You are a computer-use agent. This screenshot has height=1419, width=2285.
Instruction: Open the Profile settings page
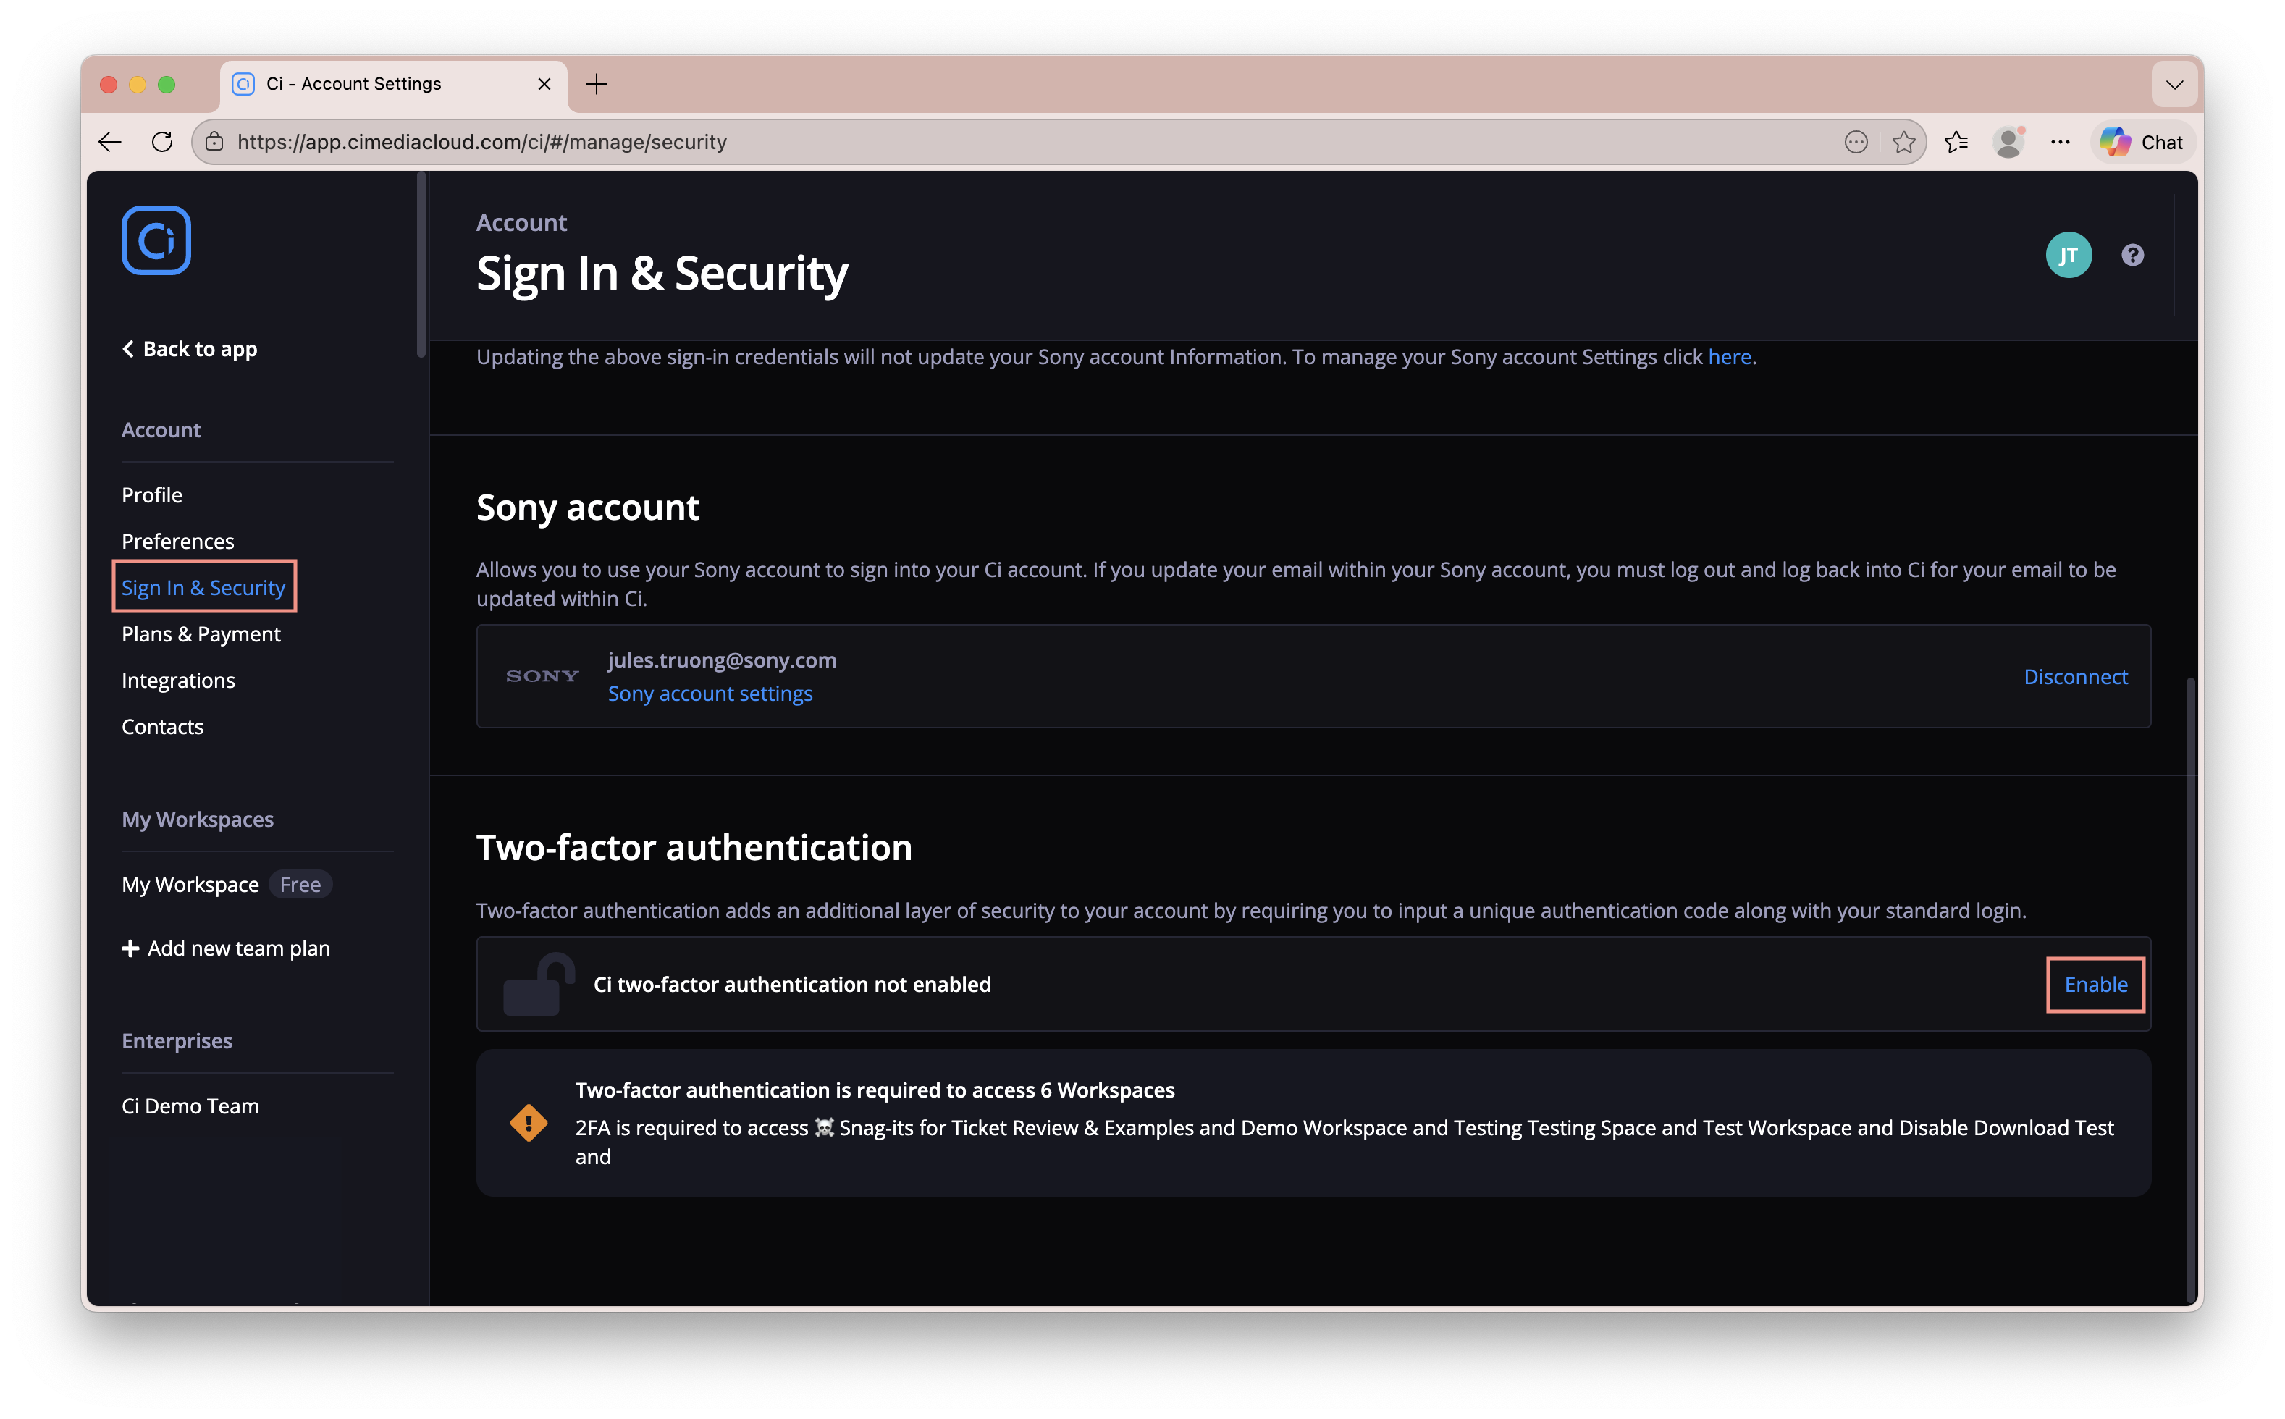152,494
